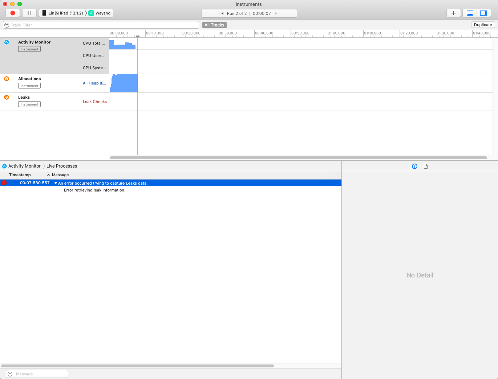Click the Run 2 of 2 indicator
Image resolution: width=498 pixels, height=379 pixels.
(237, 13)
